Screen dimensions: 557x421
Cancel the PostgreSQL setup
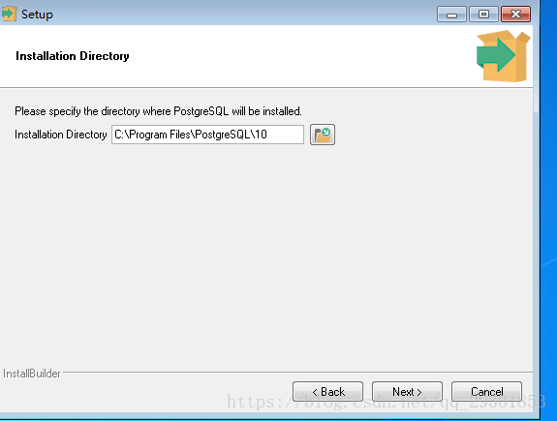coord(486,392)
